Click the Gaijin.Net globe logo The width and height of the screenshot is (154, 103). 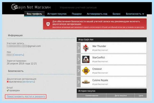(14, 7)
